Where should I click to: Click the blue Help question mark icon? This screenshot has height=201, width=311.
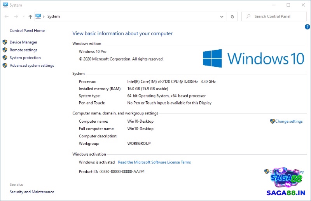(307, 27)
